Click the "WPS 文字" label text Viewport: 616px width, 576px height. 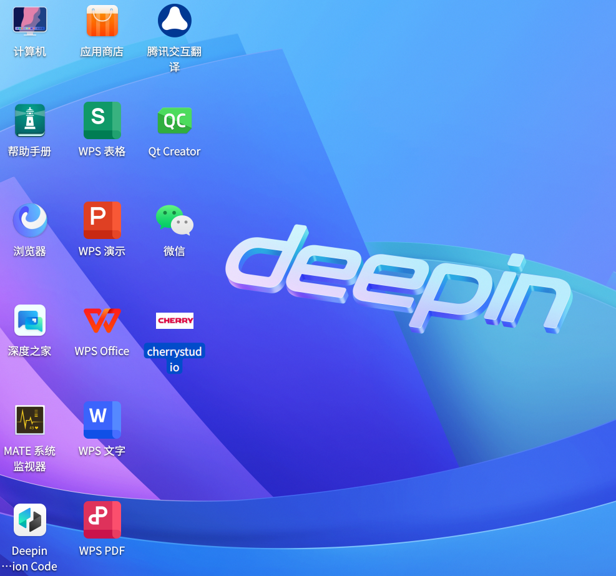tap(102, 451)
